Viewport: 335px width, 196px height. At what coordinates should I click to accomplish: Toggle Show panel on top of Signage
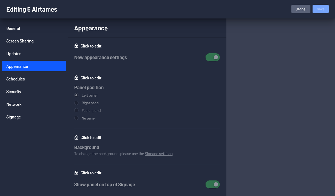click(x=213, y=184)
